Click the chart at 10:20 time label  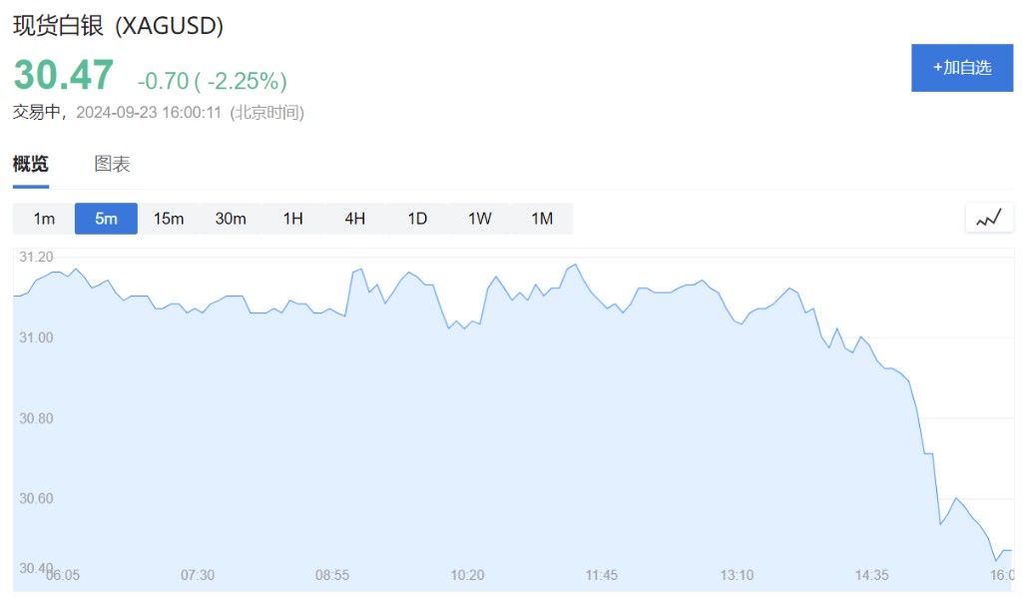(x=467, y=575)
